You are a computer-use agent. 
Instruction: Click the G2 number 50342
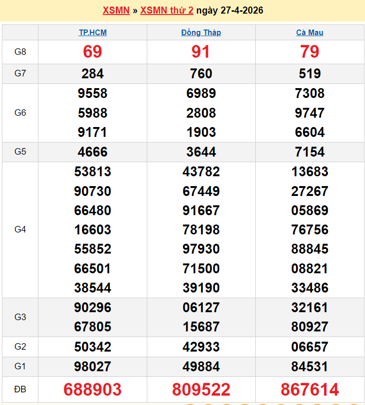[92, 347]
